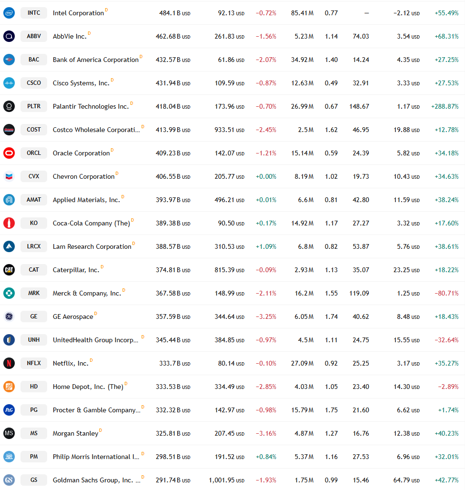Click Lam Research change +1.09%
Image resolution: width=465 pixels, height=490 pixels.
[x=266, y=246]
